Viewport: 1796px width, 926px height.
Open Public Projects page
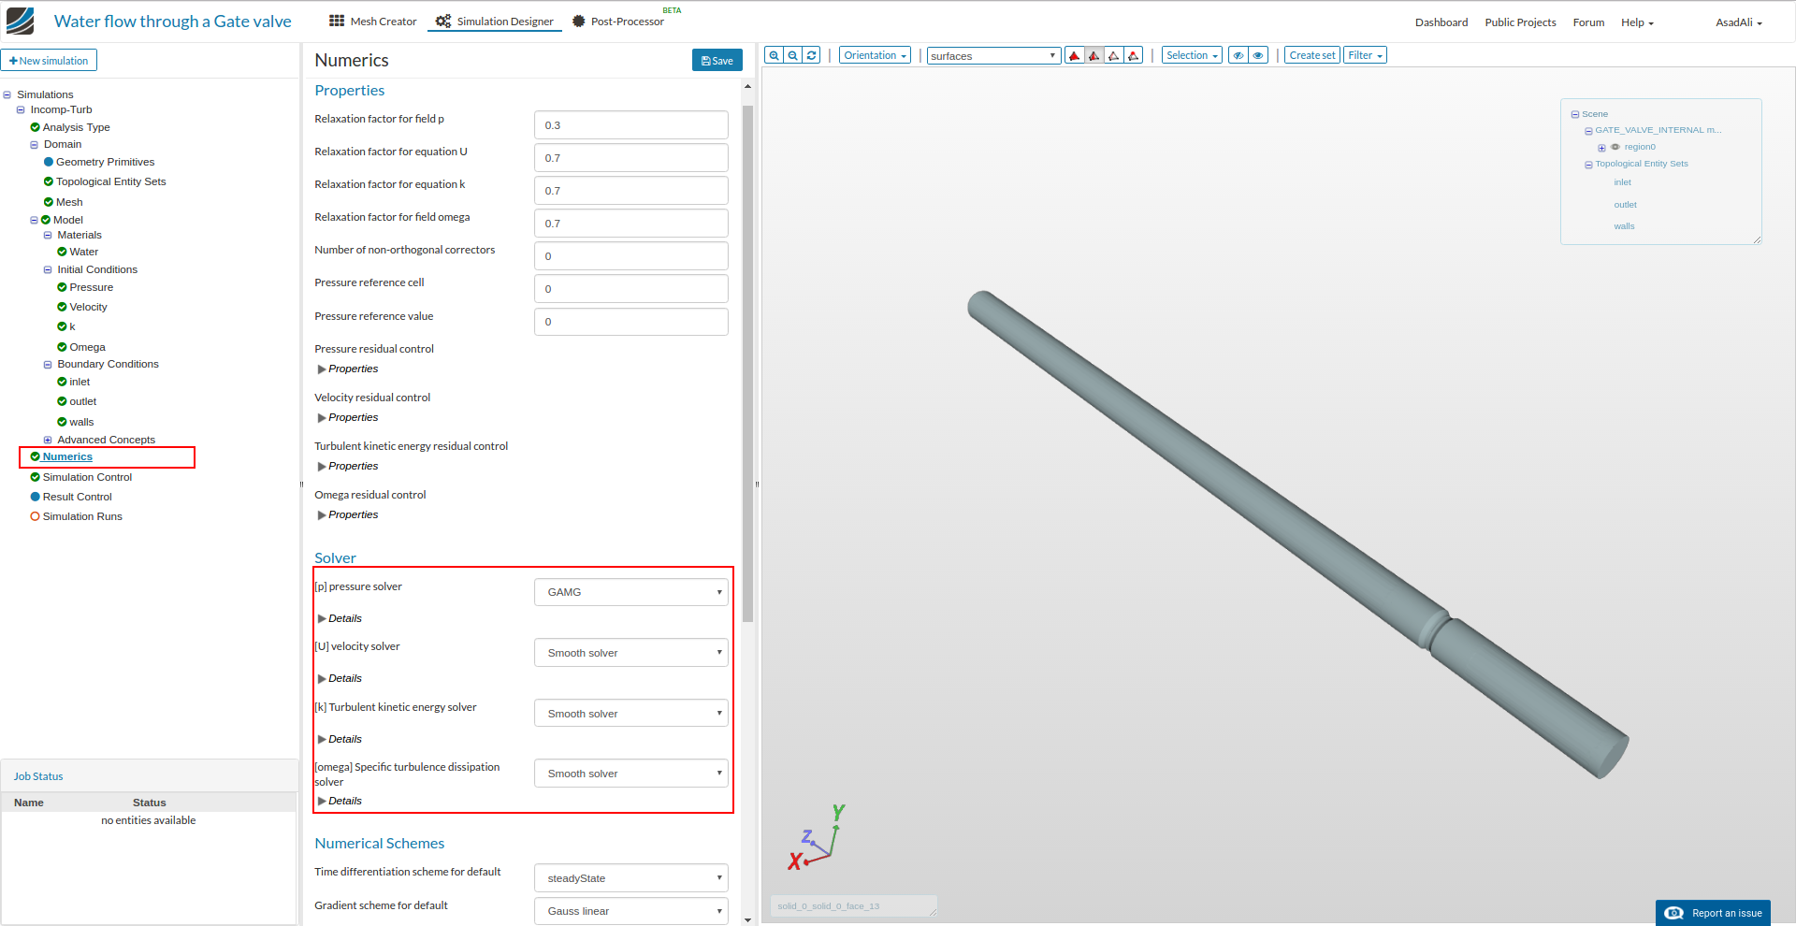pos(1520,22)
